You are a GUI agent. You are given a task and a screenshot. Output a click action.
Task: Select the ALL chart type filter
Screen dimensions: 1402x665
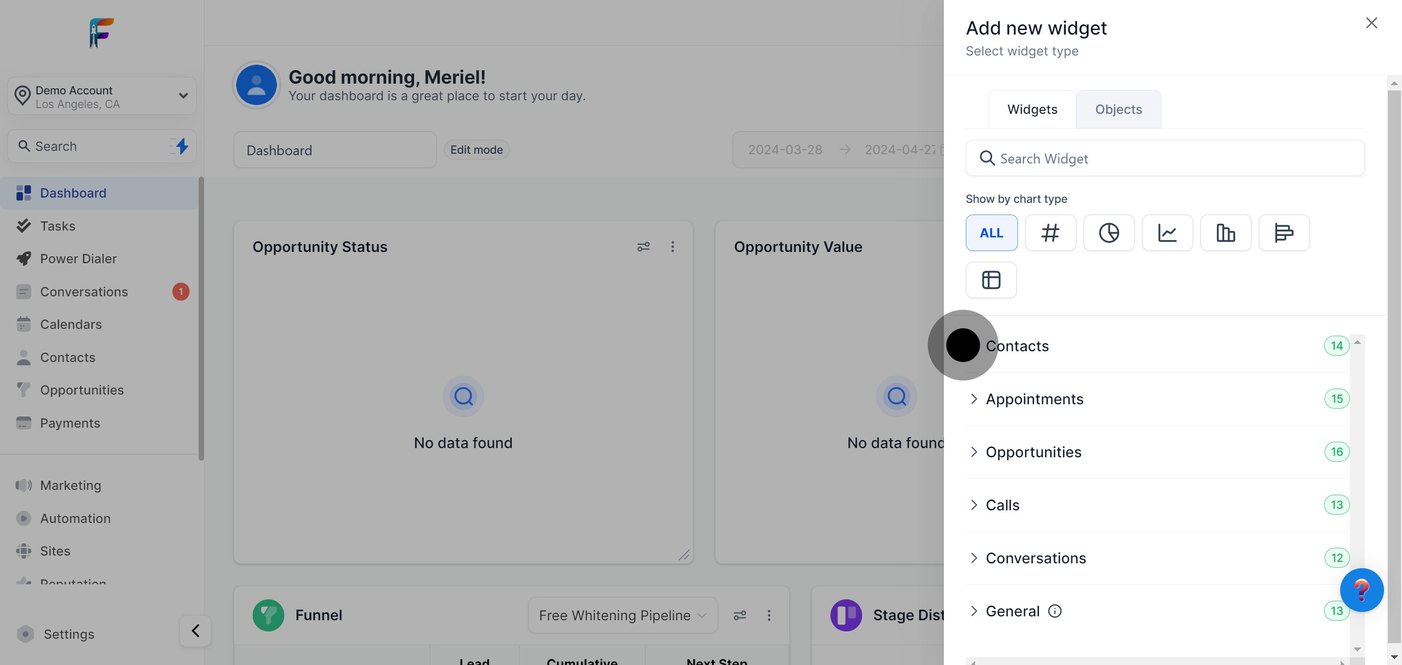pos(991,233)
